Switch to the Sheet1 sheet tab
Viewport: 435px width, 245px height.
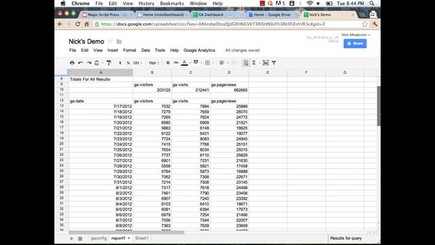141,238
